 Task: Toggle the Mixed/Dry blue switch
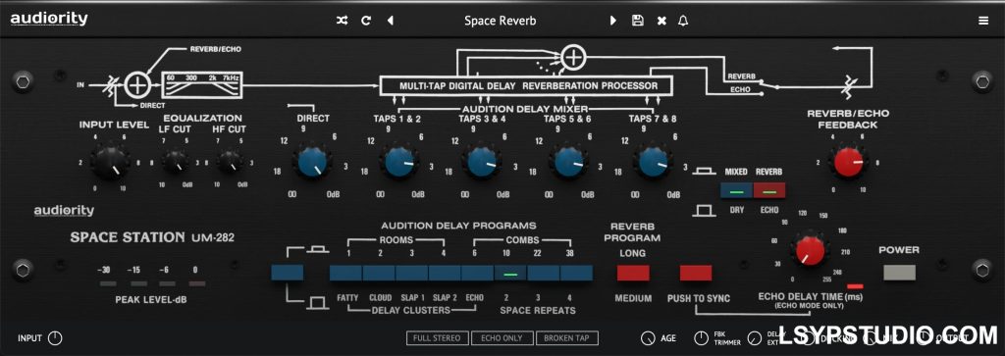736,191
